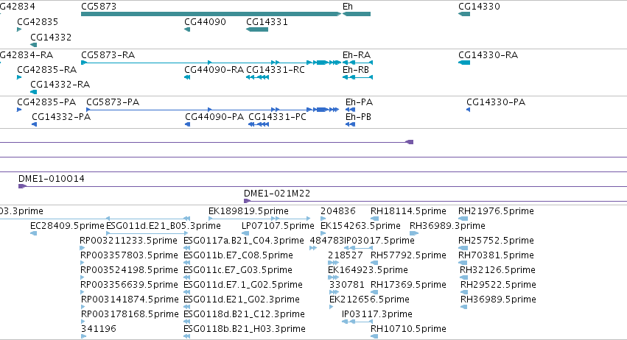
Task: Click the CG42835 gene label
Action: (x=38, y=22)
